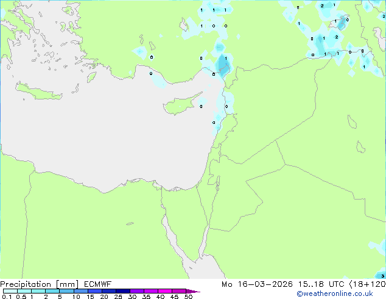Screen dimensions: 386x299
Task: Click the "25" legend scale label
Action: pos(118,297)
